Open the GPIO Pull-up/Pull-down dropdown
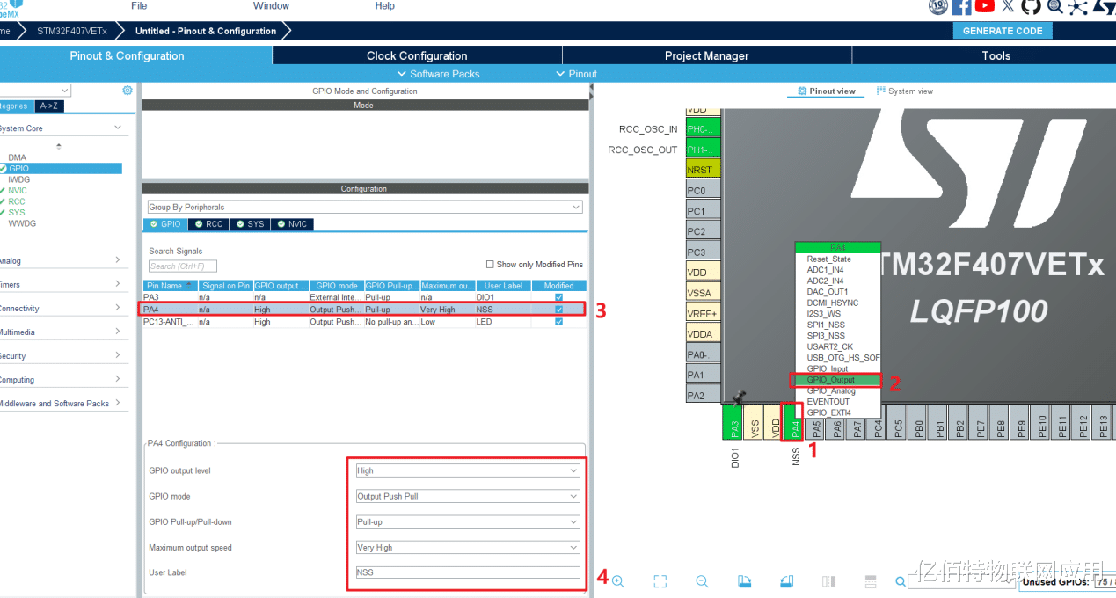Image resolution: width=1116 pixels, height=598 pixels. tap(467, 521)
